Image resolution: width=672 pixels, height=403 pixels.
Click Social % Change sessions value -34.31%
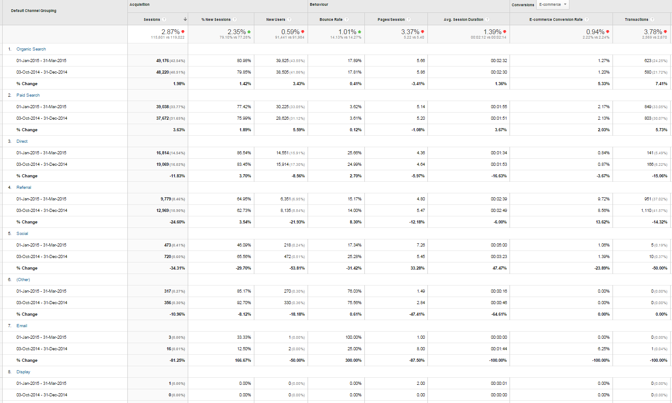click(x=177, y=268)
